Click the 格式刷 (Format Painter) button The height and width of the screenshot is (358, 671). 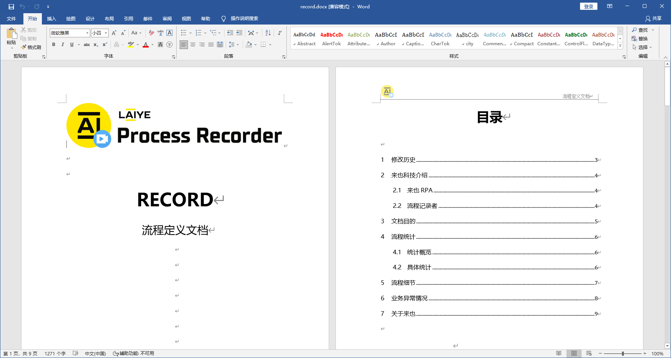31,47
